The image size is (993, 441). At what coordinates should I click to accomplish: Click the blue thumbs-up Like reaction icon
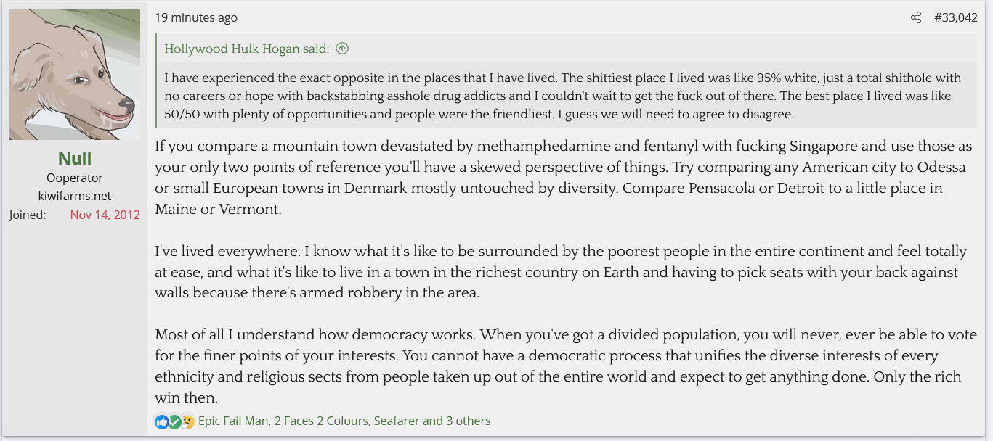click(x=161, y=421)
